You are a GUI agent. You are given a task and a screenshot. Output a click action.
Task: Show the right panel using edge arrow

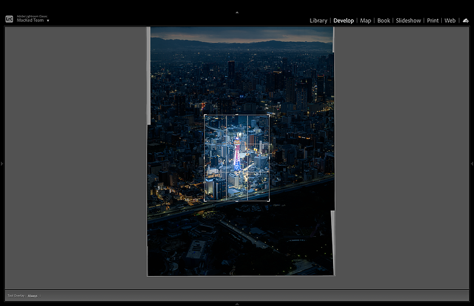click(472, 164)
